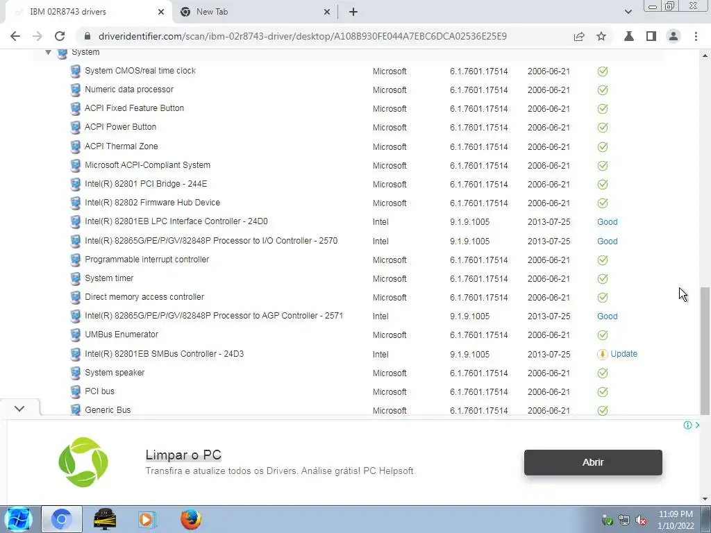This screenshot has height=533, width=711.
Task: Click the scrollbar down arrow
Action: tap(705, 500)
